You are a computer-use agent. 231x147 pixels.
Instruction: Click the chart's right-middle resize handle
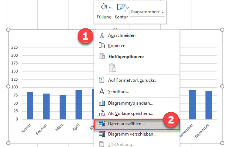[x=222, y=87]
